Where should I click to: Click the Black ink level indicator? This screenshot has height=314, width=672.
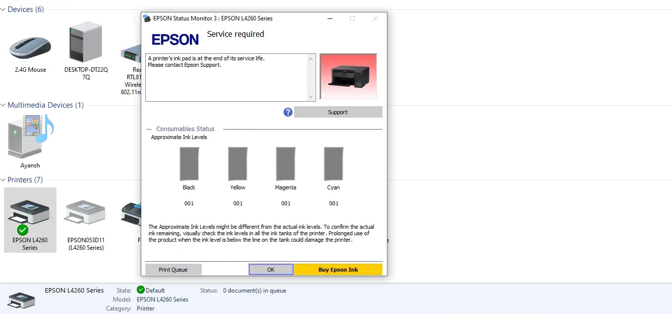point(189,164)
